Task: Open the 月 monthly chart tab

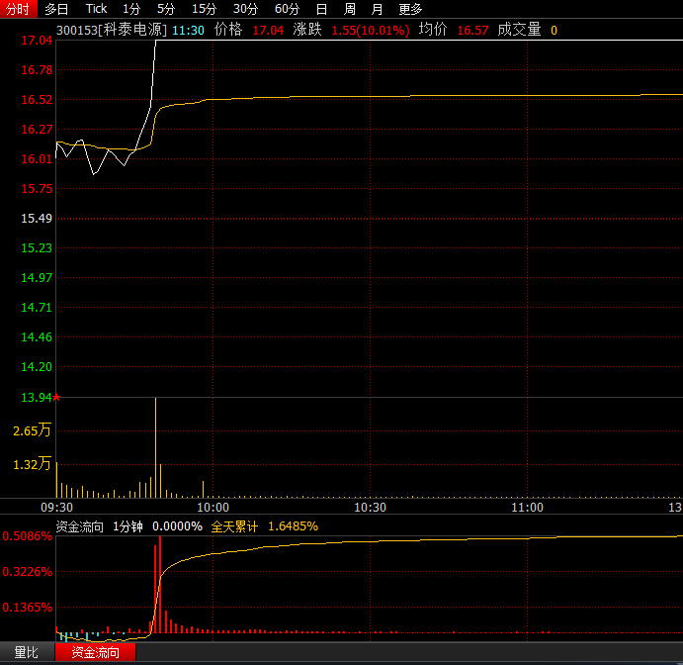Action: point(378,9)
